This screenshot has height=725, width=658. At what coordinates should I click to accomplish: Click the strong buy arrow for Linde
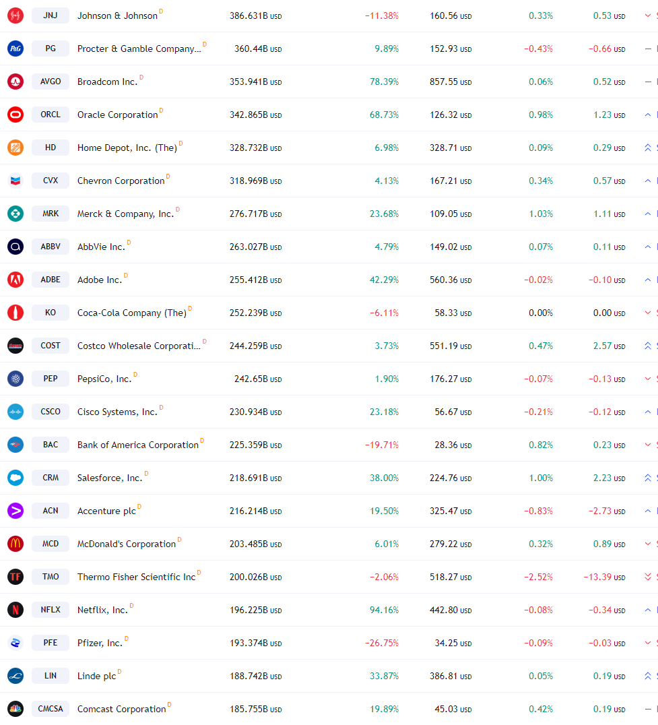[x=648, y=676]
